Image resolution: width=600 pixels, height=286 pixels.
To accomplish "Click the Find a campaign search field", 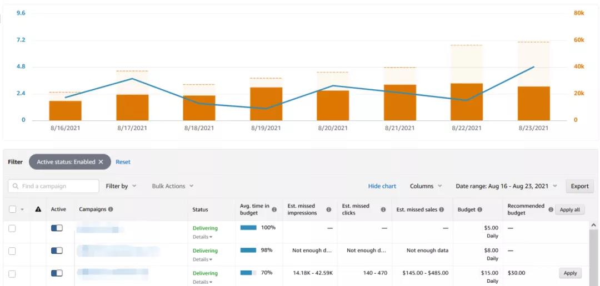I will click(54, 186).
